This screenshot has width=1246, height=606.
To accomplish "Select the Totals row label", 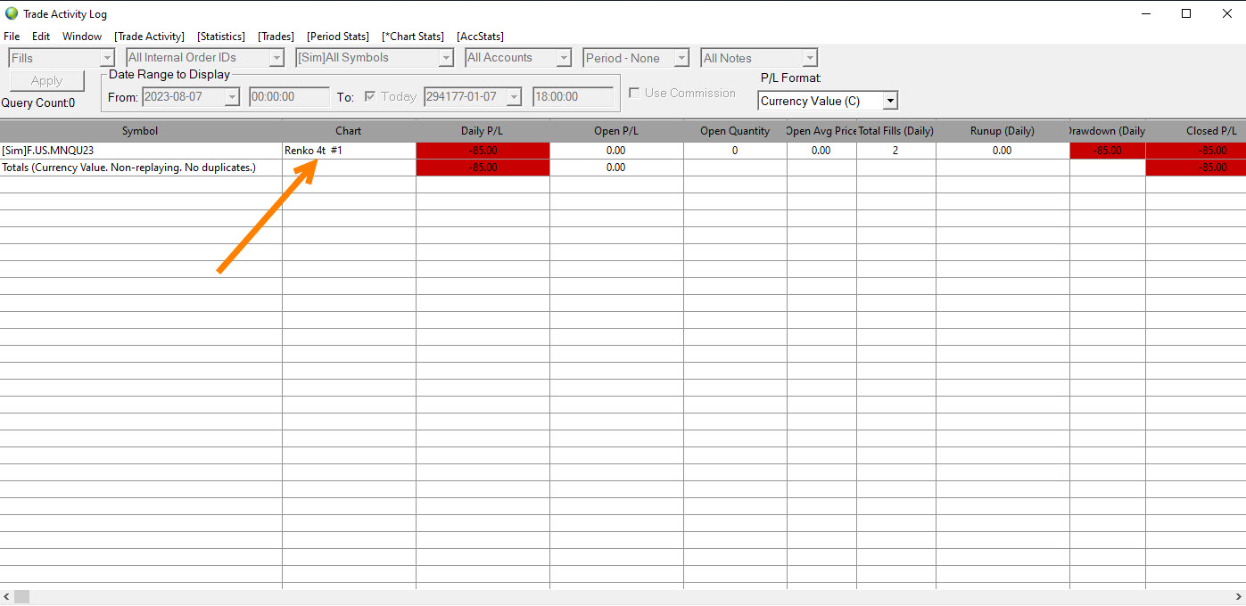I will click(141, 168).
